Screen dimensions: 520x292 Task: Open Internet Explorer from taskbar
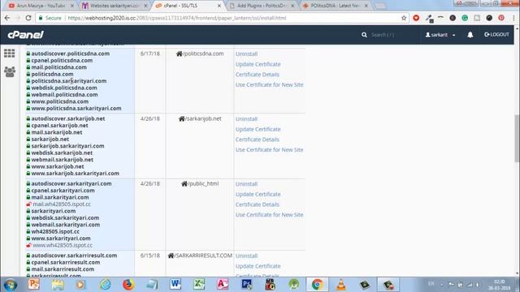point(105,285)
